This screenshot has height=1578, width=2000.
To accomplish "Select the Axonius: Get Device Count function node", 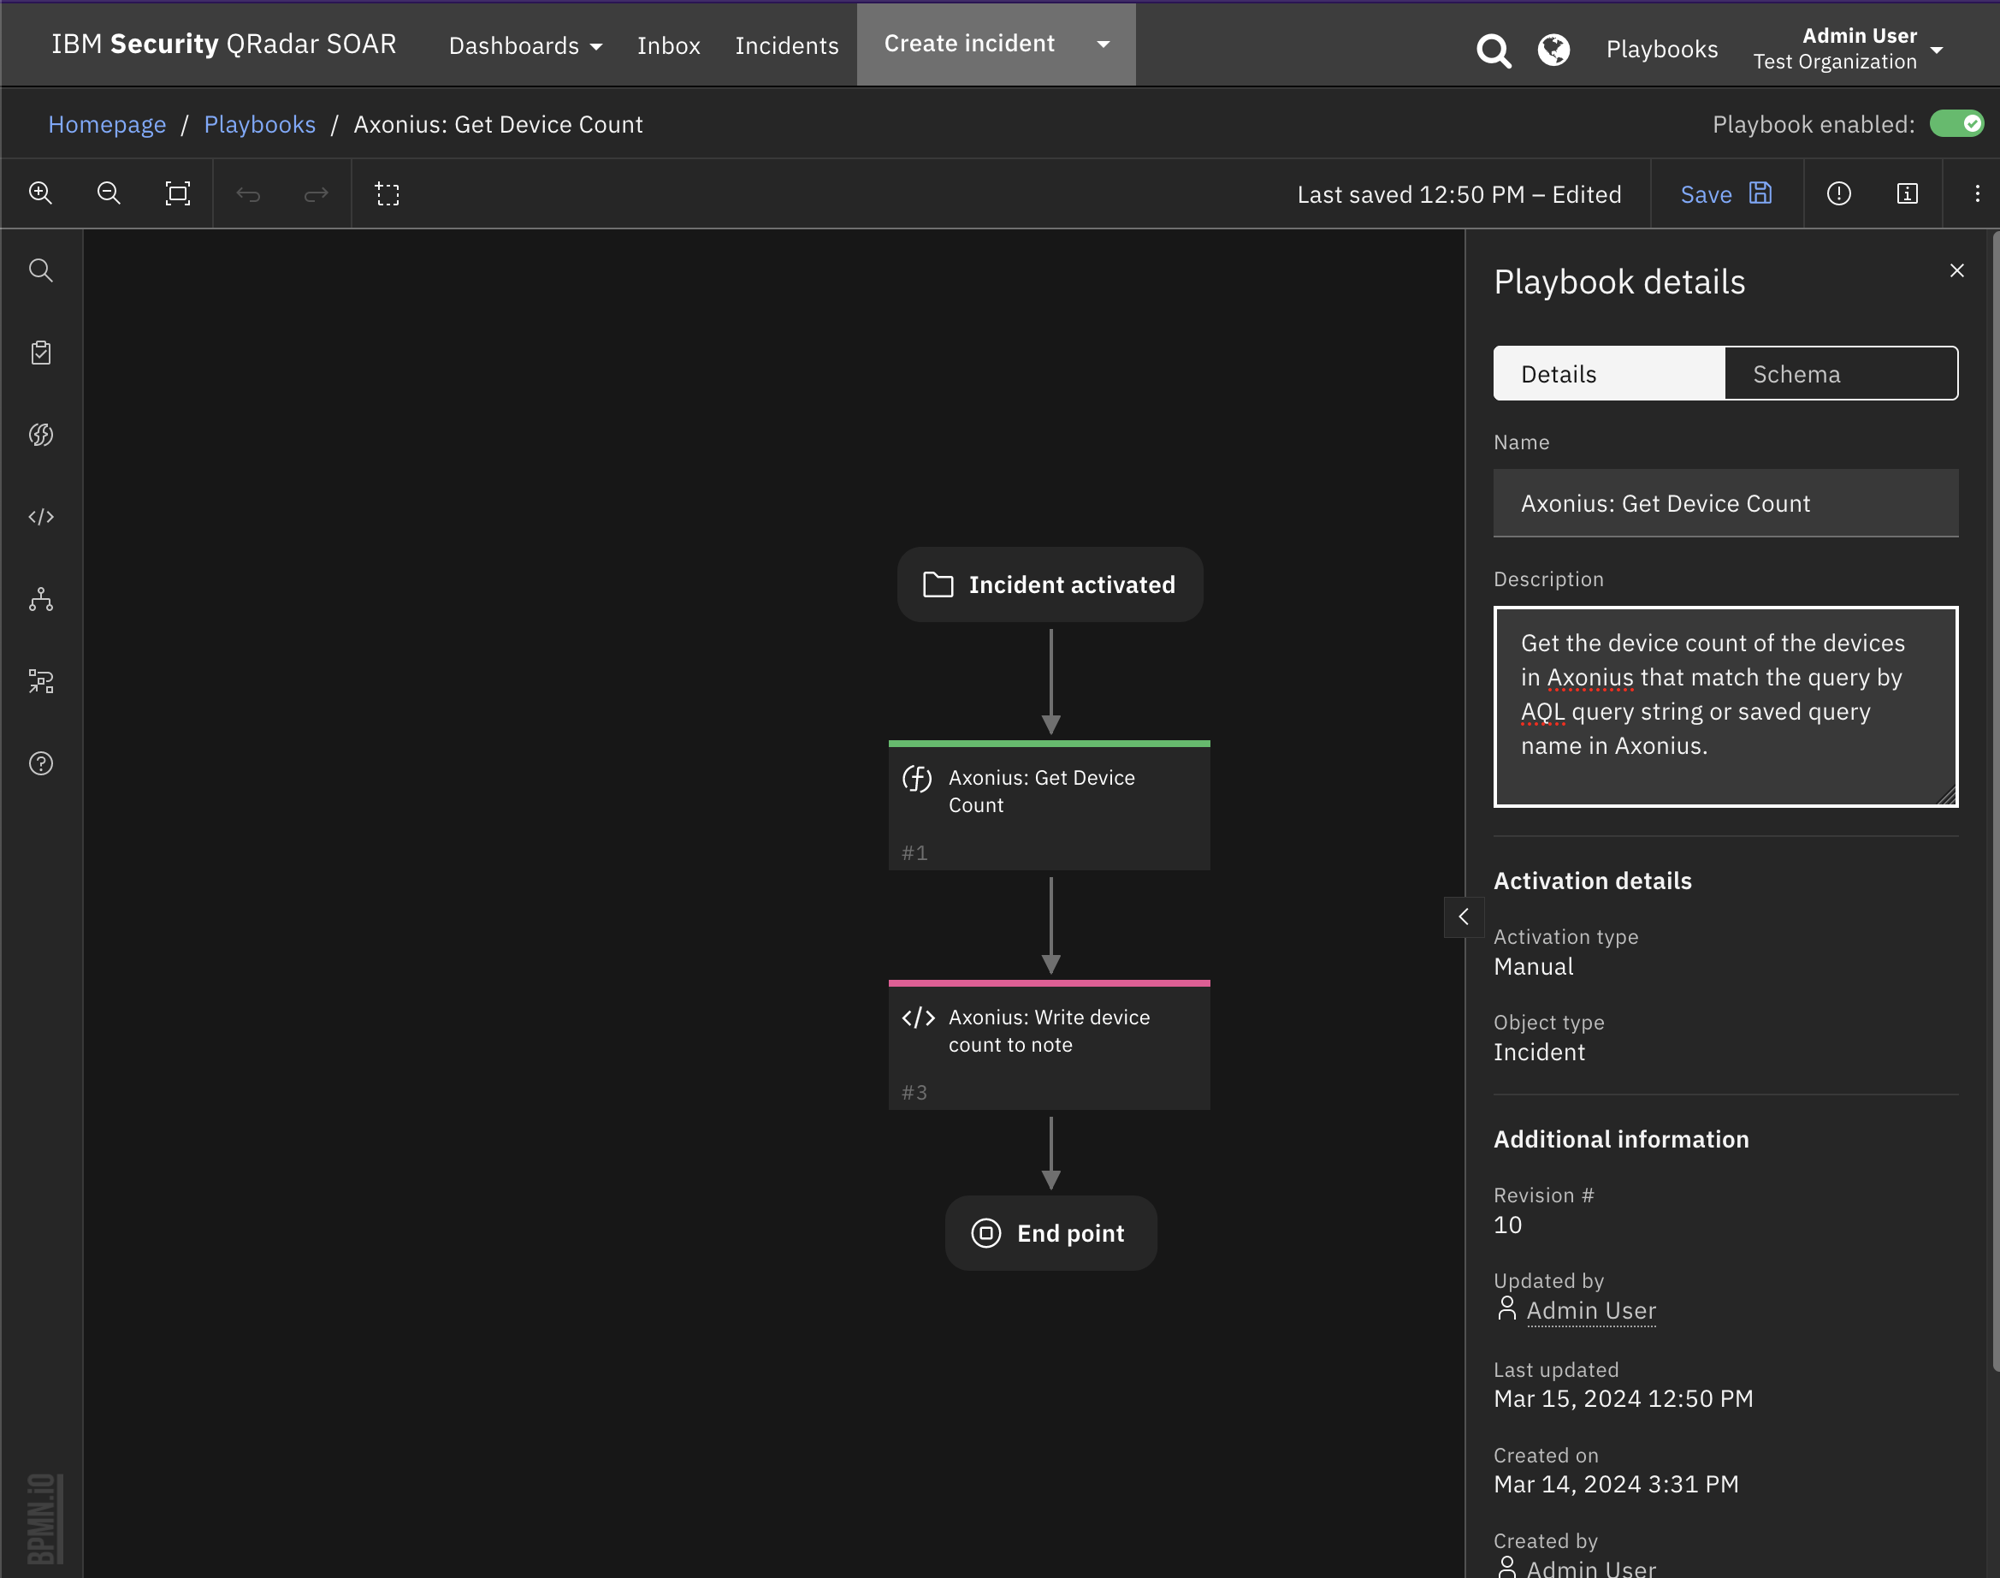I will [x=1049, y=804].
